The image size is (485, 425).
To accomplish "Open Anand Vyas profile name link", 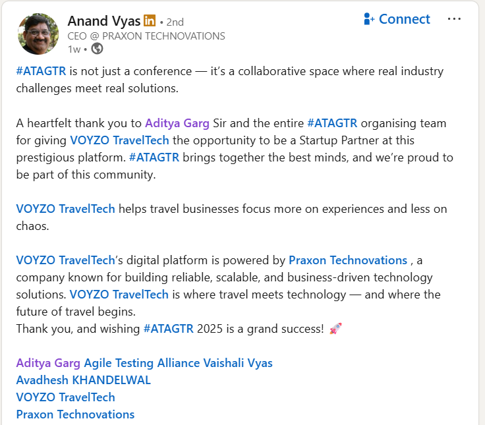I will click(104, 22).
